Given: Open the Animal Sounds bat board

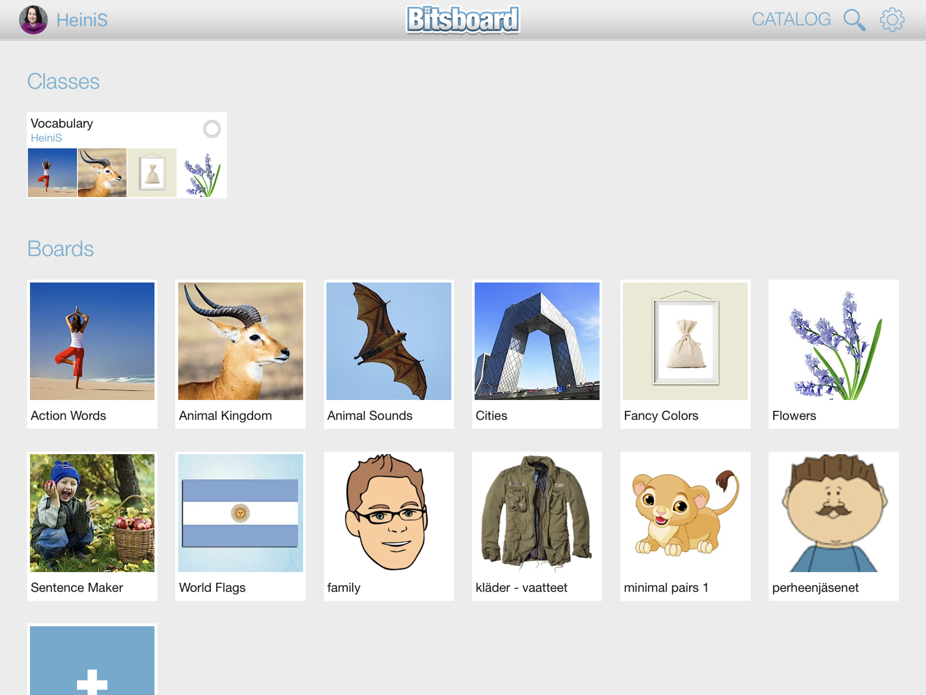Looking at the screenshot, I should click(x=388, y=354).
